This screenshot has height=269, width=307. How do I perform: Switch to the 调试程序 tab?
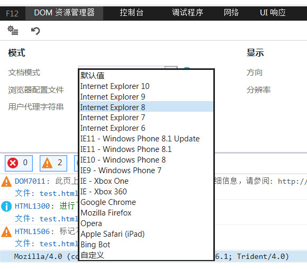[187, 13]
